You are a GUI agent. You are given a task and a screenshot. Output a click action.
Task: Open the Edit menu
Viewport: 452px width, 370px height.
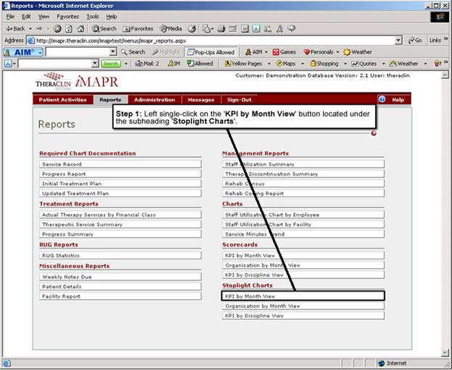tap(26, 17)
